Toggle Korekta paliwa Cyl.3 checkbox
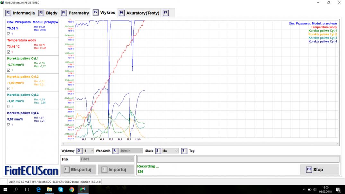345x194 pixels. tap(9, 106)
